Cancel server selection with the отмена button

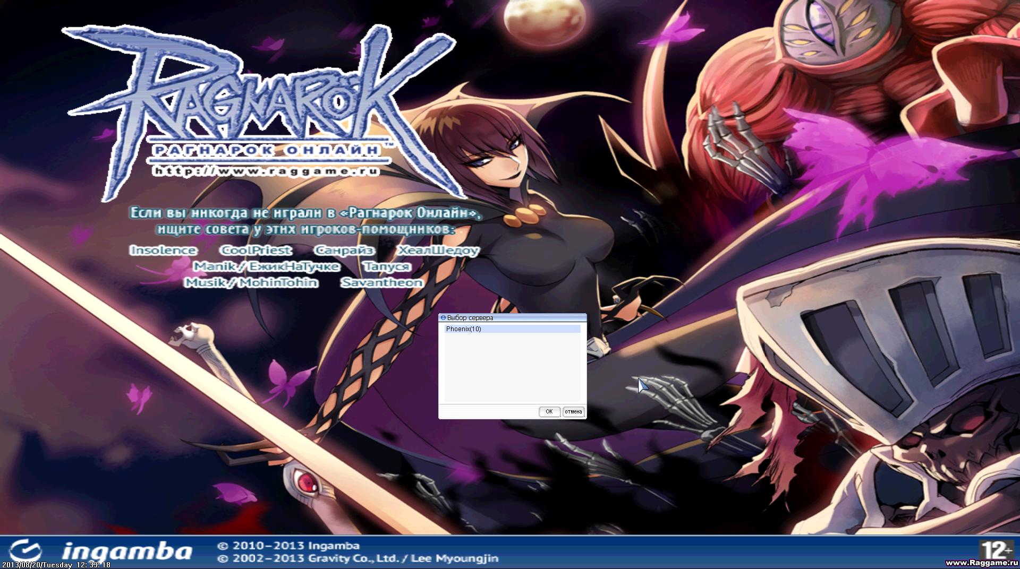573,412
